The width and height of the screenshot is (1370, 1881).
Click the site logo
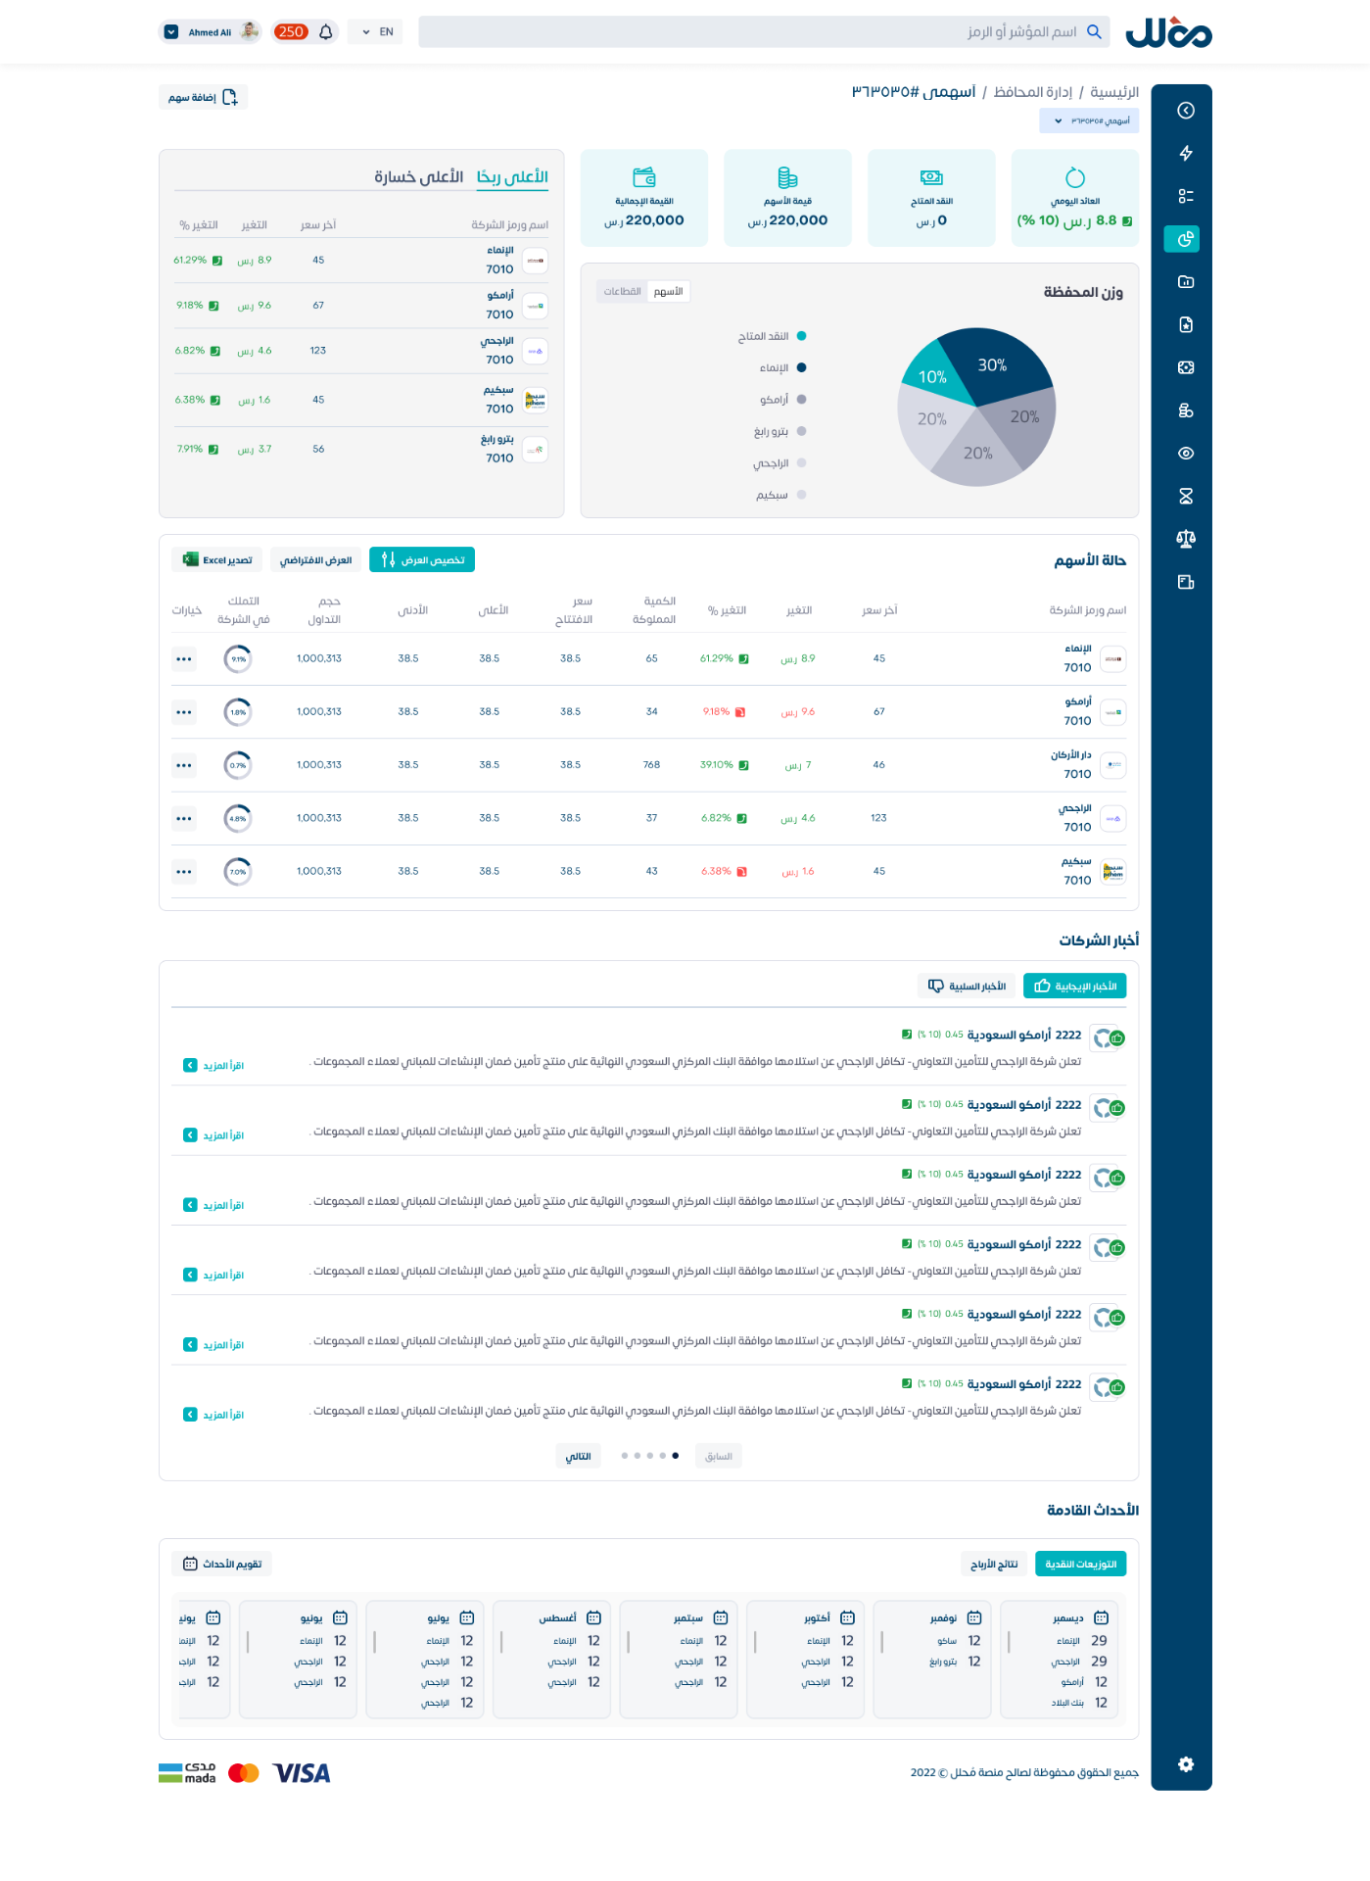tap(1168, 32)
